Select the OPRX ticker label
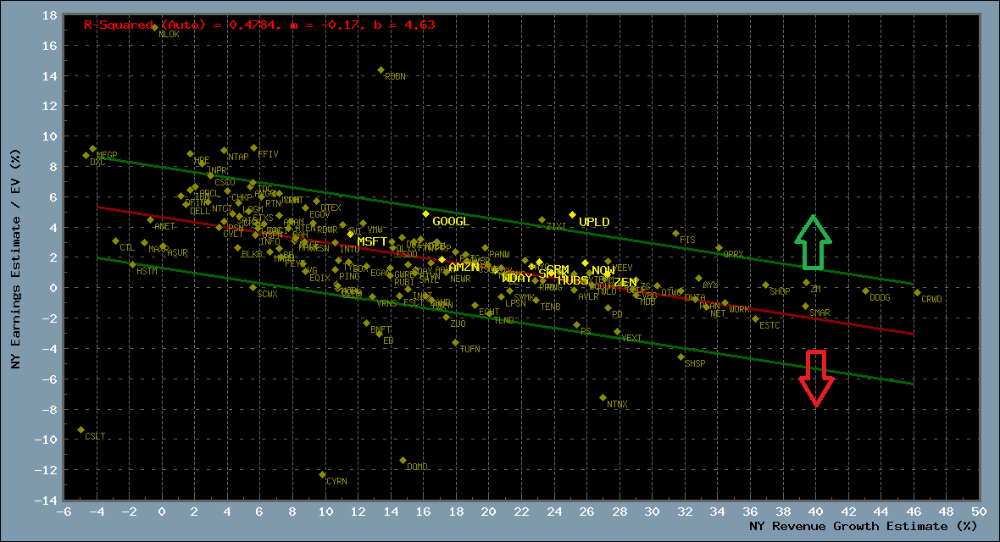Viewport: 1000px width, 542px height. point(733,254)
